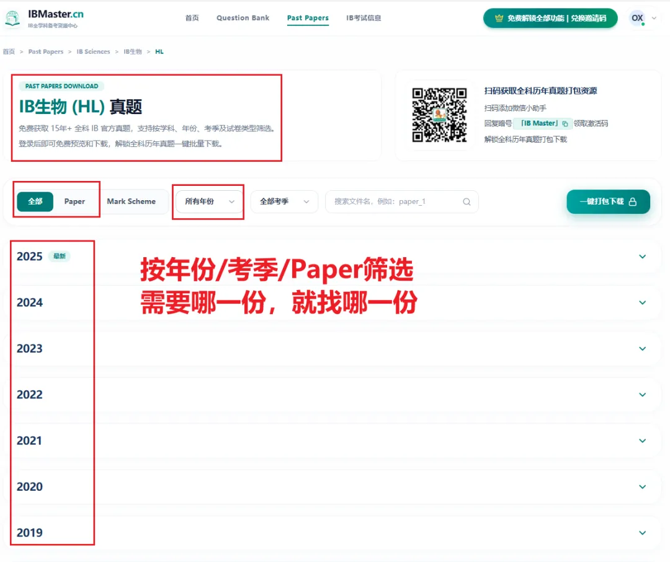
Task: Open the 全部考季 session dropdown
Action: pyautogui.click(x=284, y=201)
